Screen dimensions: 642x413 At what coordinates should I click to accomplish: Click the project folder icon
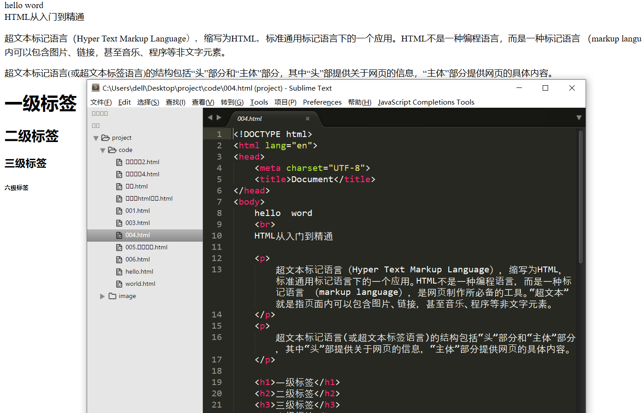tap(106, 138)
